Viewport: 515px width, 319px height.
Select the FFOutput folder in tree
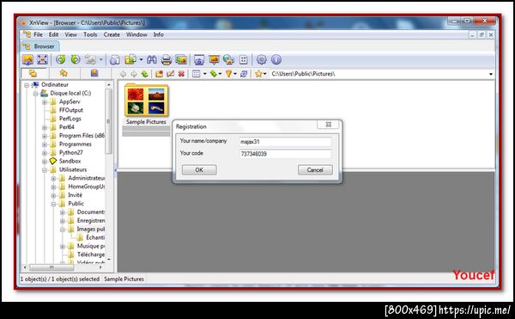(x=71, y=110)
